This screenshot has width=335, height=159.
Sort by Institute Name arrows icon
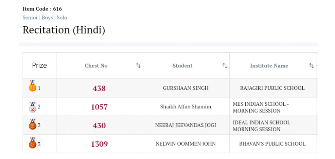[311, 66]
